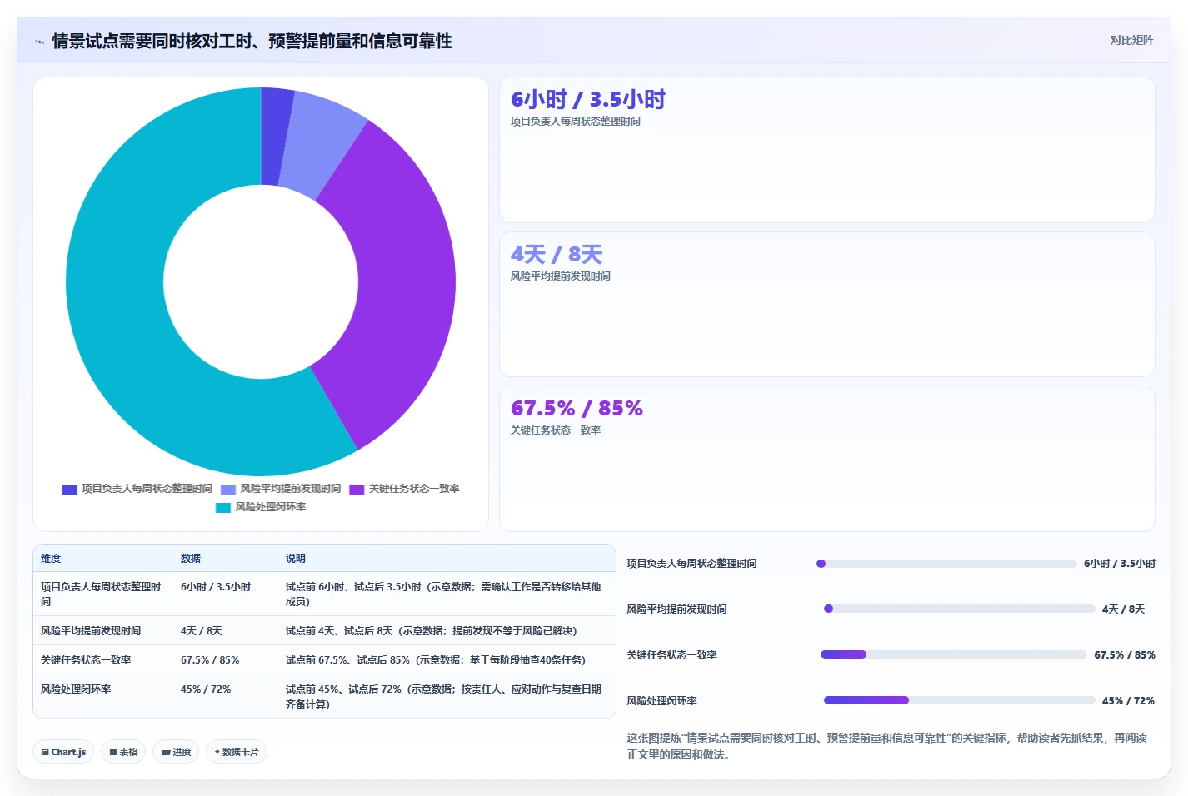Click the summary paragraph starting 这张图提炼
The width and height of the screenshot is (1188, 796).
point(887,746)
